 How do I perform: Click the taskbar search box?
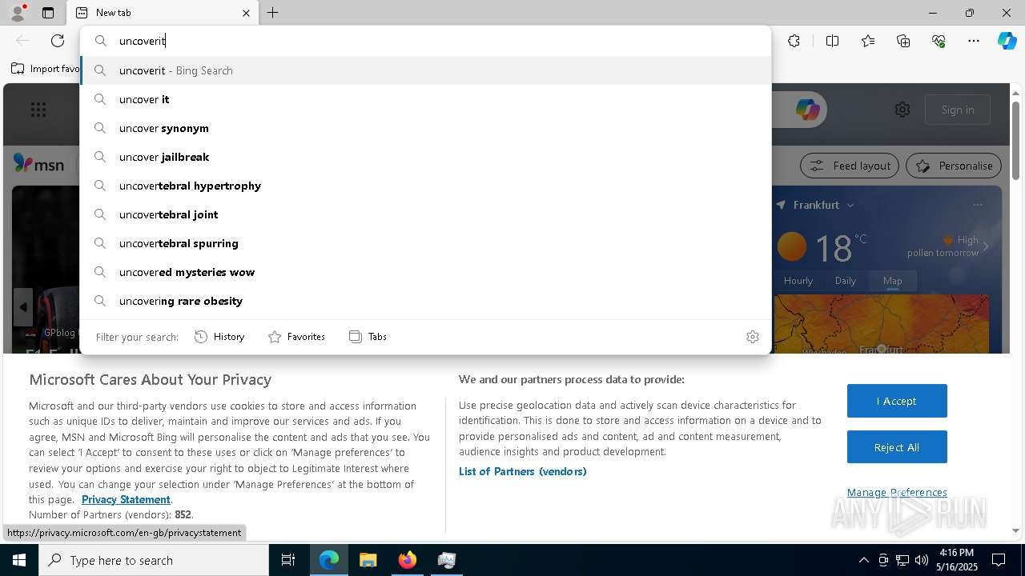coord(154,560)
